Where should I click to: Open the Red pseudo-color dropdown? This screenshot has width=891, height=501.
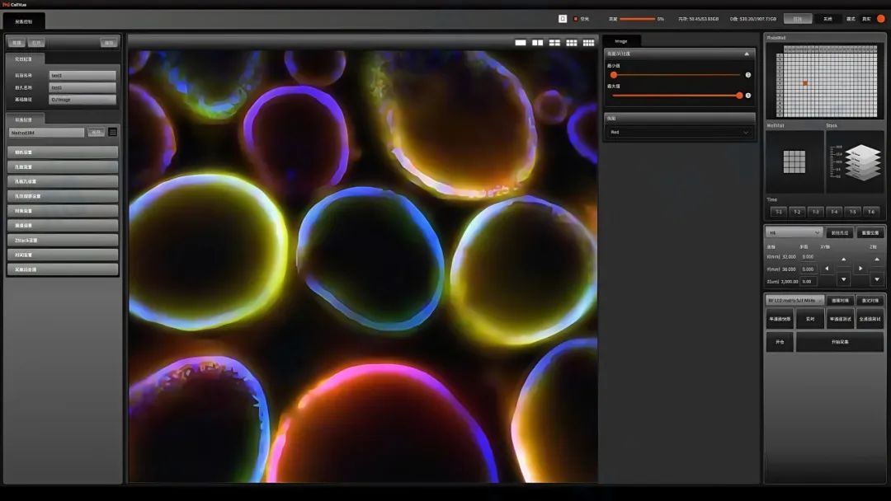pos(679,132)
